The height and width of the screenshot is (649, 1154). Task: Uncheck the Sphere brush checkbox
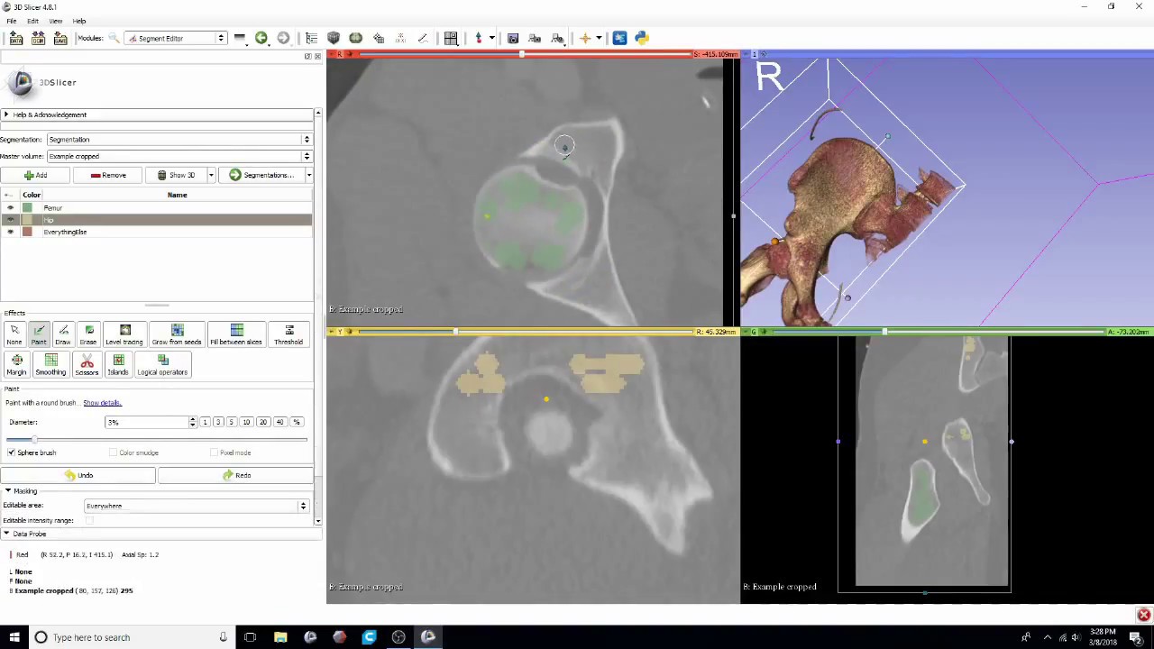pyautogui.click(x=12, y=452)
